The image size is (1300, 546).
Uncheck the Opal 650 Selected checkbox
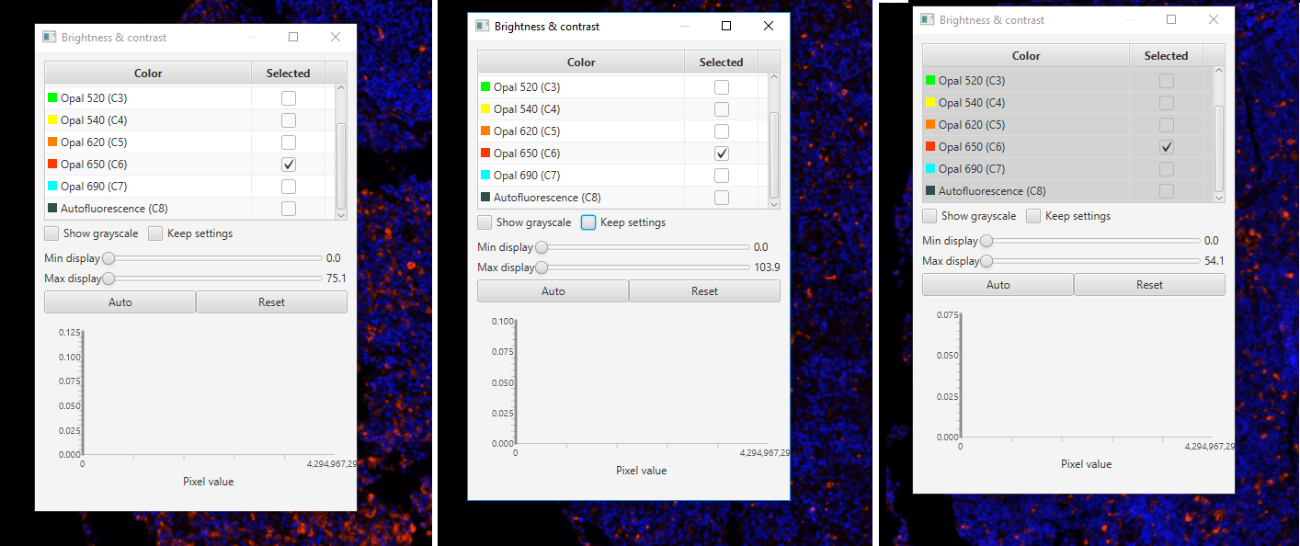(288, 164)
